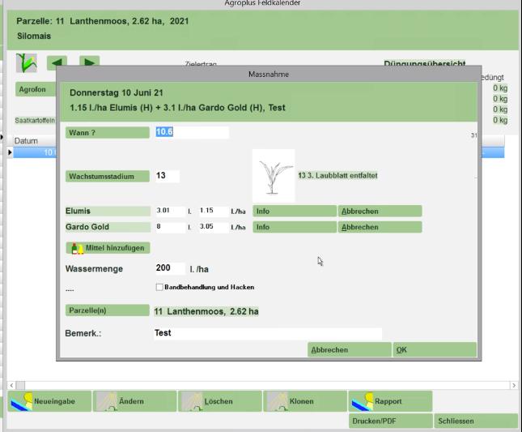Open the Wann date picker label
522x432 pixels.
pyautogui.click(x=107, y=132)
